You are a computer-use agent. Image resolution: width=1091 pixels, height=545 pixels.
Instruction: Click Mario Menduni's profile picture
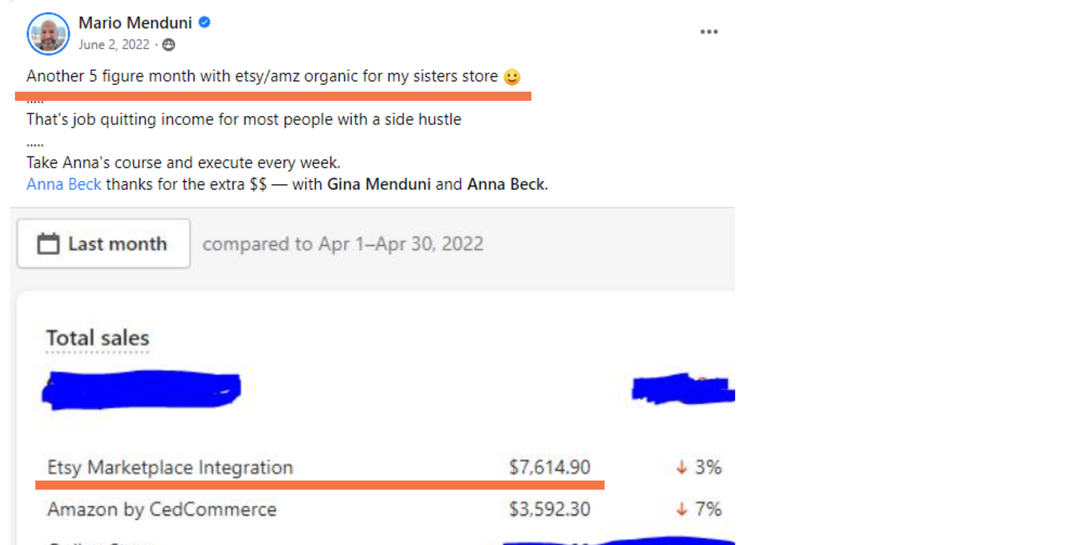(x=48, y=33)
